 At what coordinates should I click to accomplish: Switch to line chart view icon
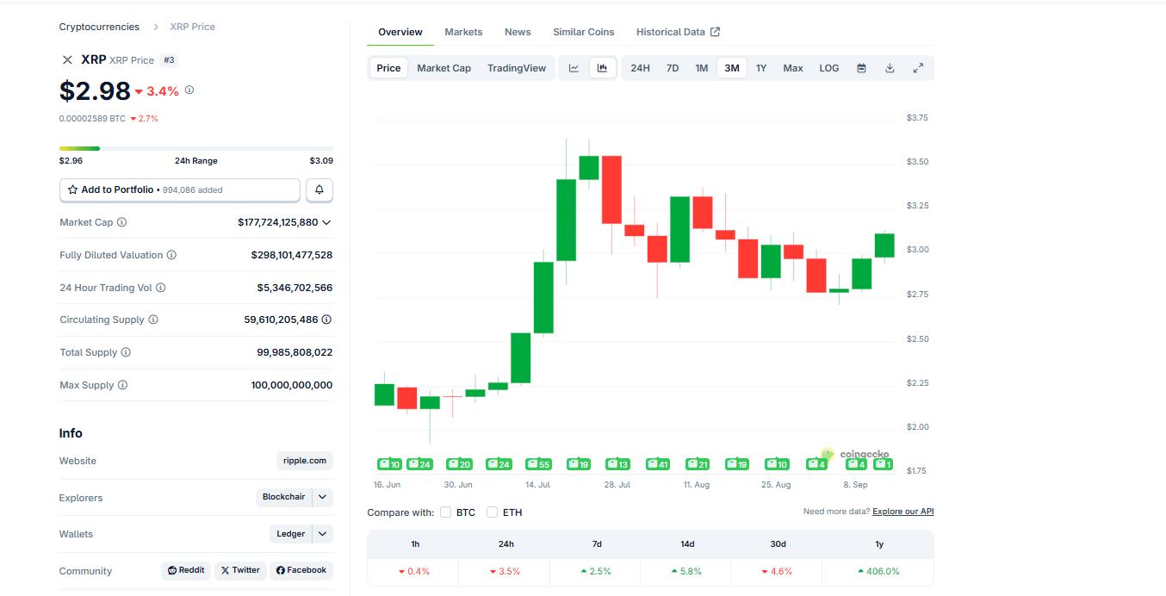pos(574,68)
